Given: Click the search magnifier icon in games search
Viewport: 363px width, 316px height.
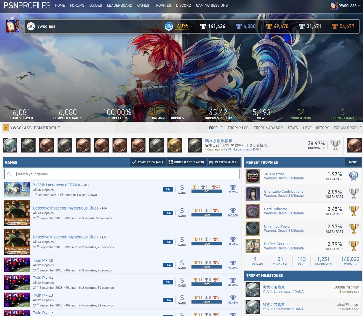Looking at the screenshot, I should (9, 174).
